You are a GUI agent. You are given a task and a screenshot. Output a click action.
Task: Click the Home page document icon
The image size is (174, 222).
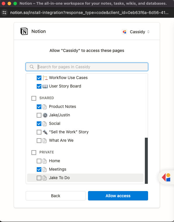point(45,161)
